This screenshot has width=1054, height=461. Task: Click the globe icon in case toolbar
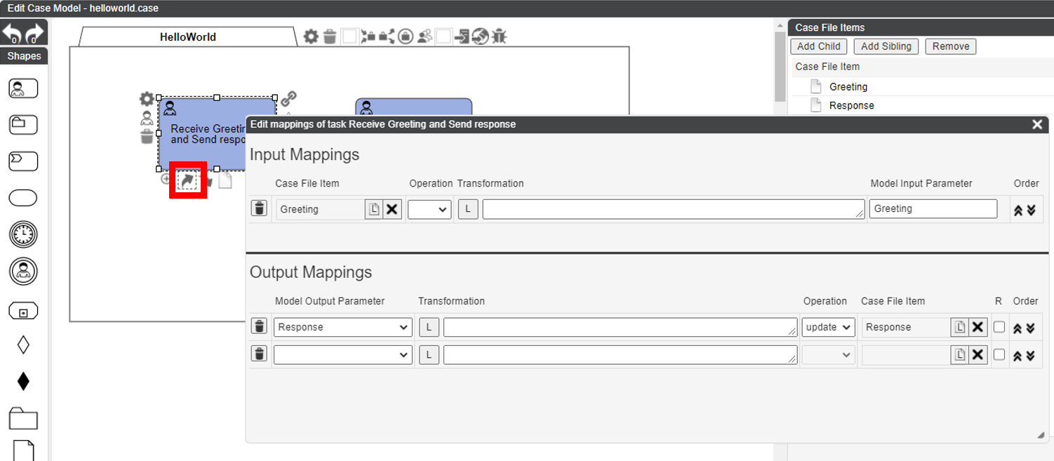tap(480, 36)
